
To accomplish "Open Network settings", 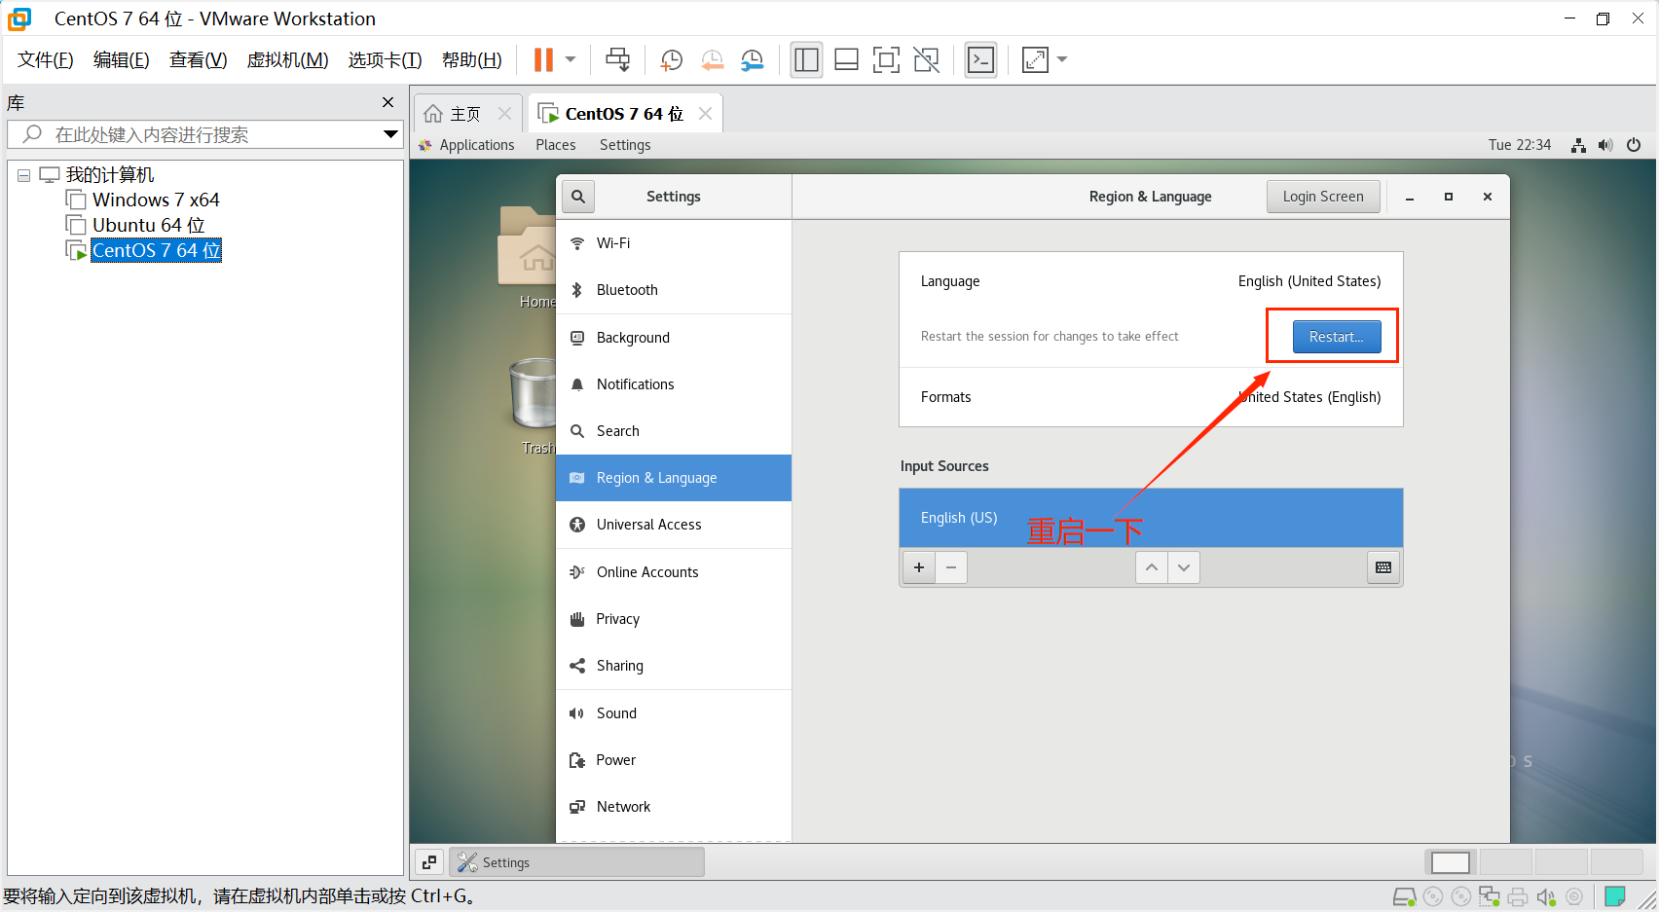I will coord(674,807).
